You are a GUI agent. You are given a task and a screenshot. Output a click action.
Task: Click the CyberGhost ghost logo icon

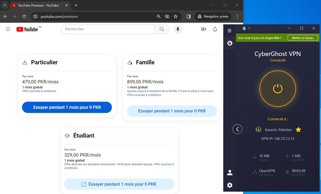click(230, 43)
